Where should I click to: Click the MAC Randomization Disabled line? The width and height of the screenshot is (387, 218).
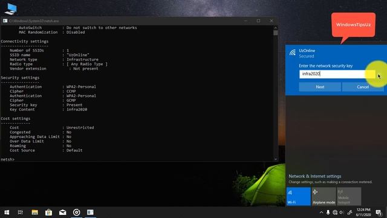click(x=51, y=32)
